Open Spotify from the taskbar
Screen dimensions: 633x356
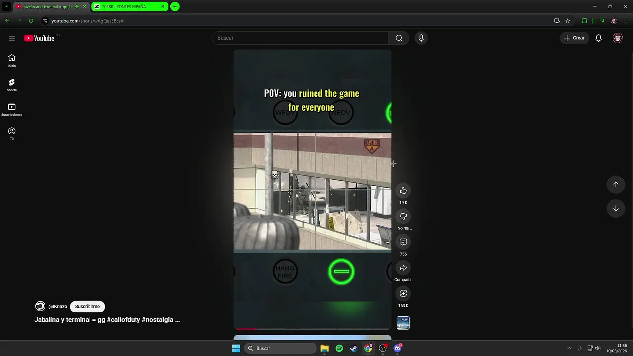pos(339,348)
